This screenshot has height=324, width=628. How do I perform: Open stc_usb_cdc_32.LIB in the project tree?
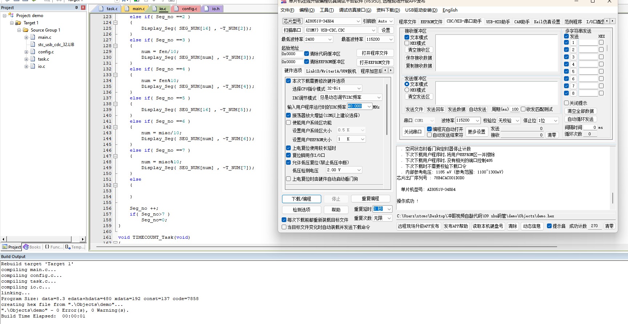point(56,45)
